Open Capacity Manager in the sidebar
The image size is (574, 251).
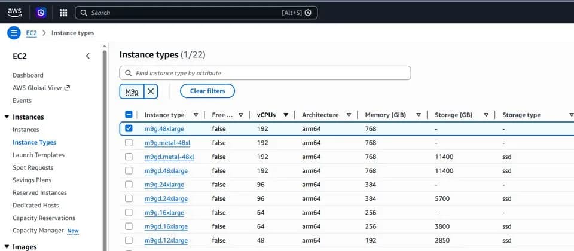point(38,231)
